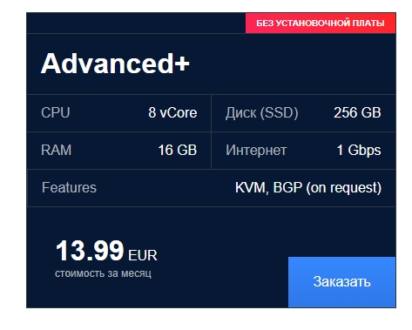412x330 pixels.
Task: Click the blue Заказать order button
Action: 341,281
